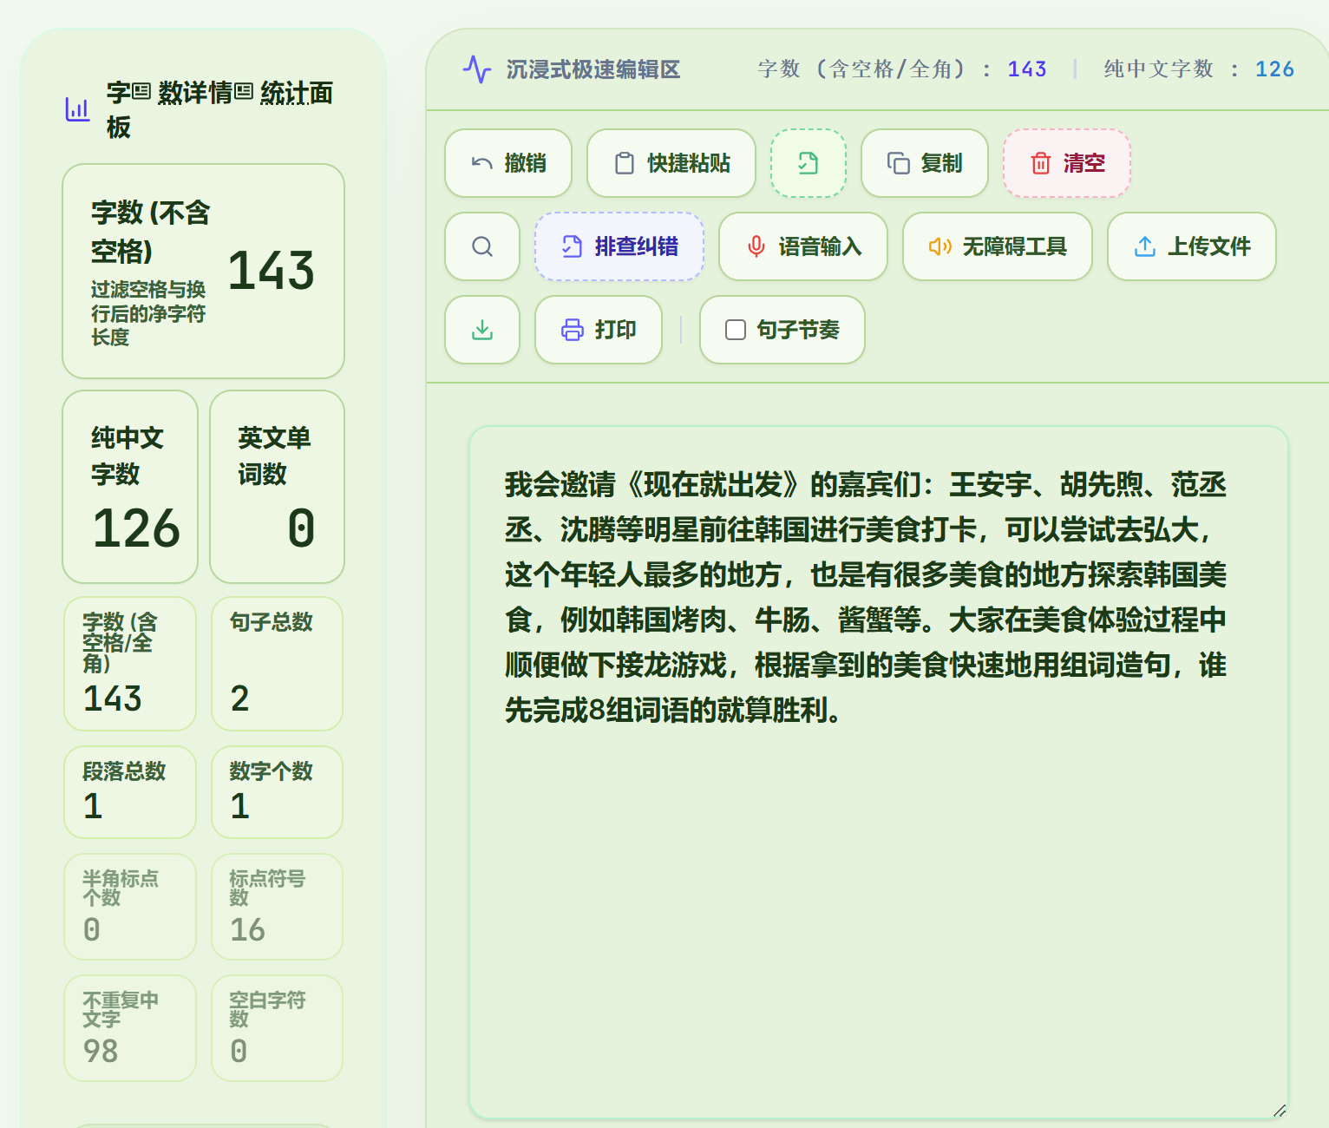Click inside the main text editing area
1329x1128 pixels.
click(x=879, y=772)
